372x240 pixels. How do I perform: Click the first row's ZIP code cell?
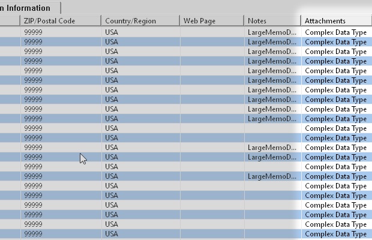pyautogui.click(x=60, y=32)
